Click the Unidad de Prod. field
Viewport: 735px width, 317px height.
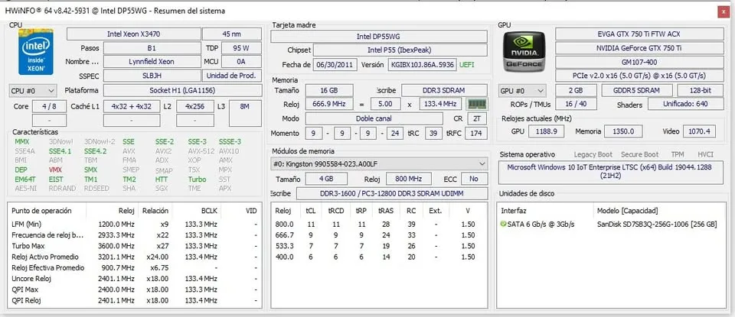point(231,76)
